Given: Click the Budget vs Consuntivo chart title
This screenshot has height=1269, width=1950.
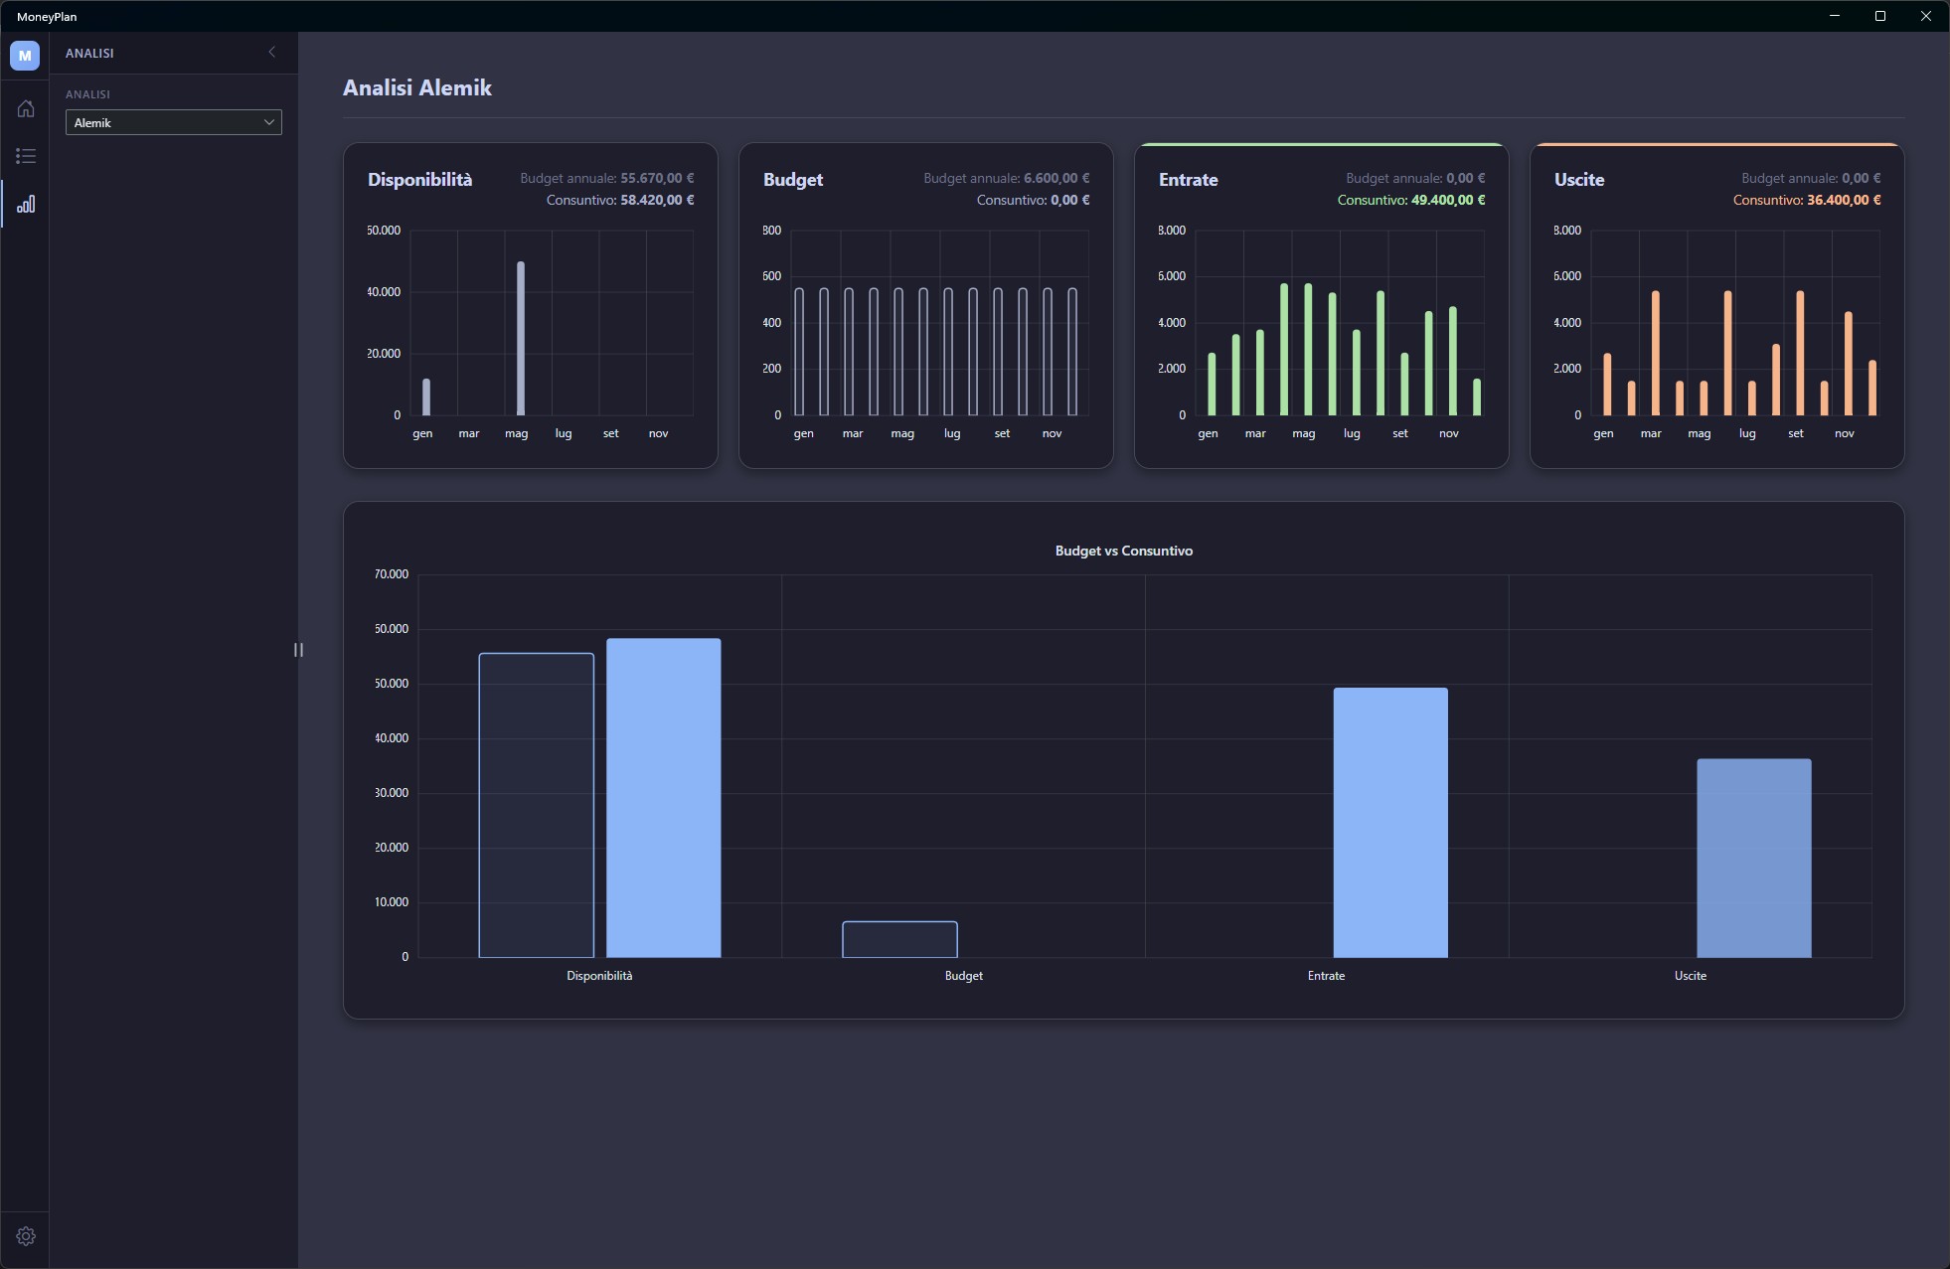Looking at the screenshot, I should [1124, 551].
